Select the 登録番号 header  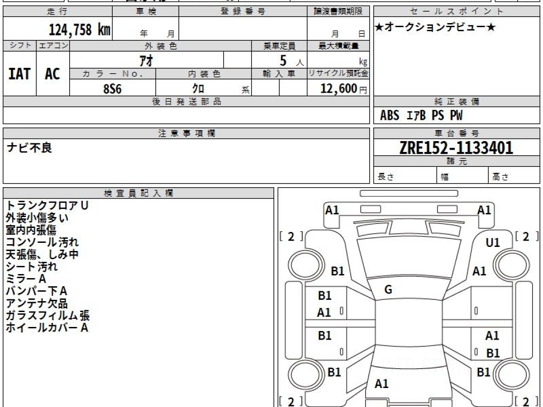pos(243,12)
